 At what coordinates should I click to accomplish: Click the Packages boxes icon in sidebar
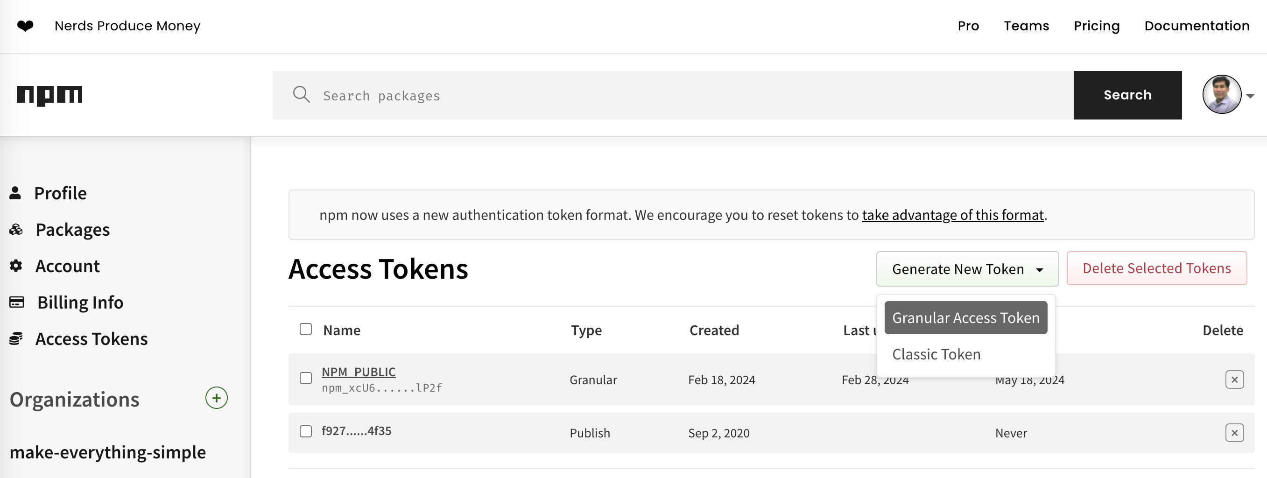(16, 229)
